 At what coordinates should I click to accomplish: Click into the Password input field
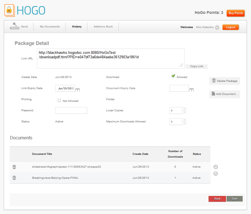(71, 110)
